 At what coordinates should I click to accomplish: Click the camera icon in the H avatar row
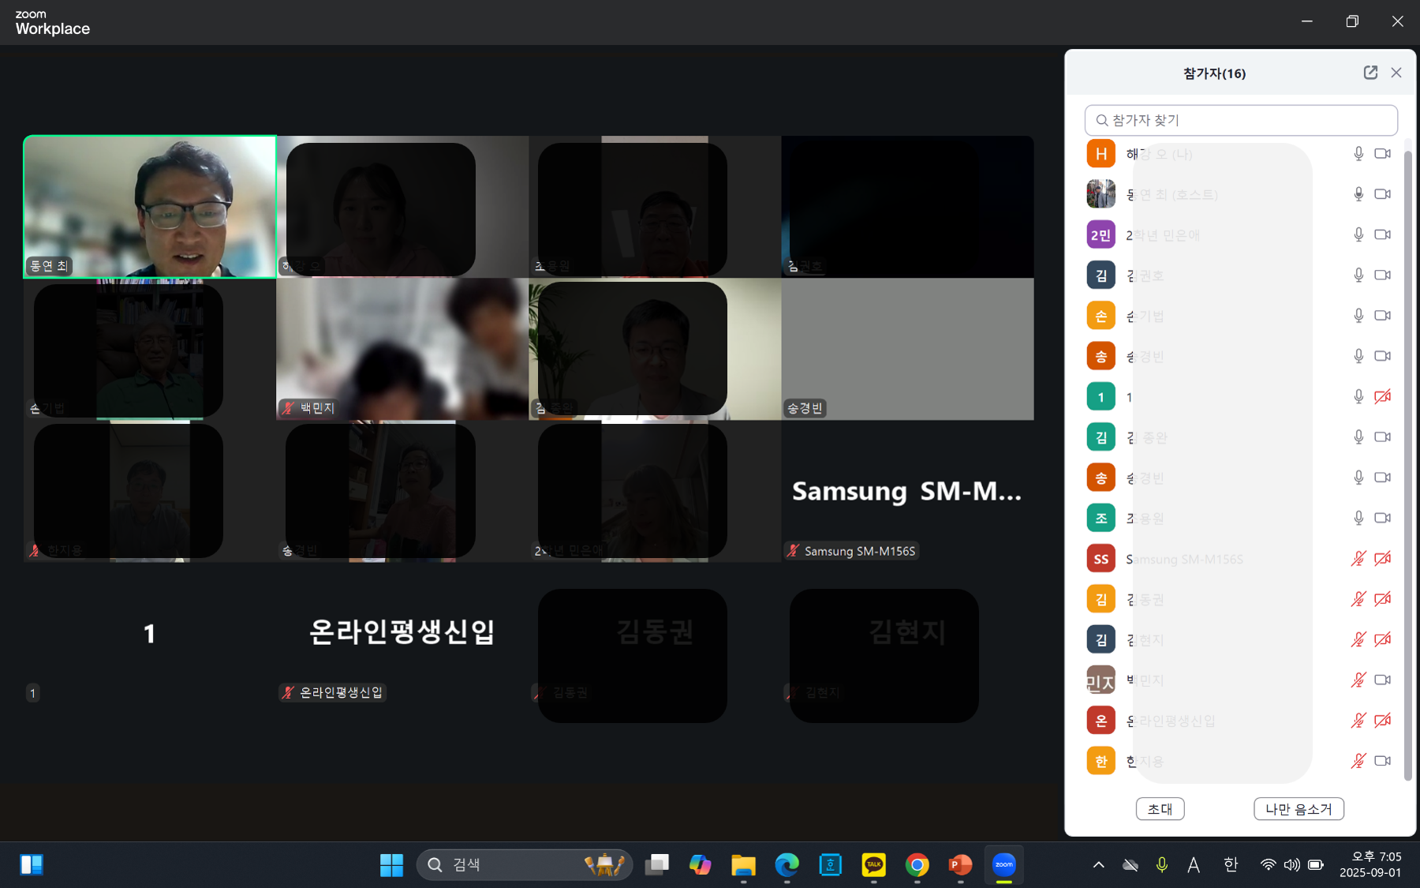[x=1382, y=154]
